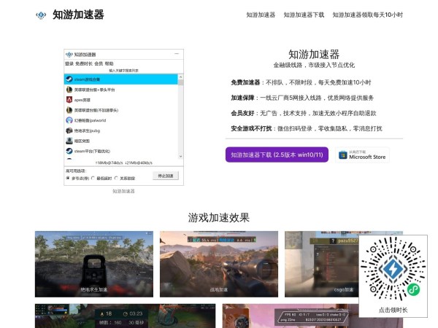This screenshot has height=328, width=438.
Task: Click the upload/download speed status text in the app
Action: 124,163
